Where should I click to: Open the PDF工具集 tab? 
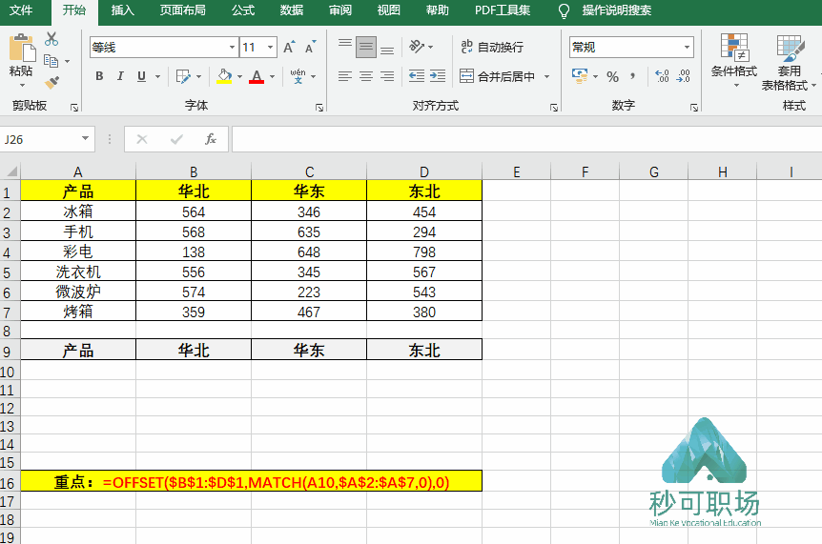click(x=503, y=10)
